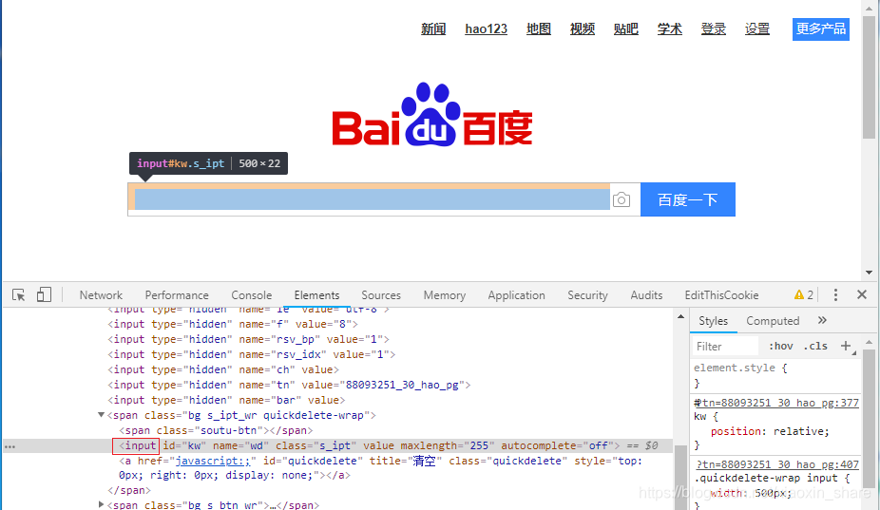Open stylesheet link ending pg:377

776,403
